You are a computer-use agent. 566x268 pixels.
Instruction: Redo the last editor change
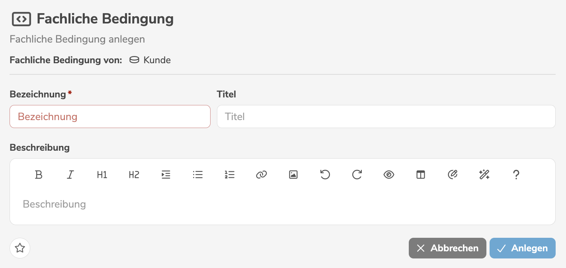pos(357,174)
